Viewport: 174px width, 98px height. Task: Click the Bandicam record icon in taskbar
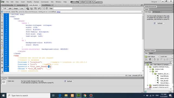tap(91, 96)
